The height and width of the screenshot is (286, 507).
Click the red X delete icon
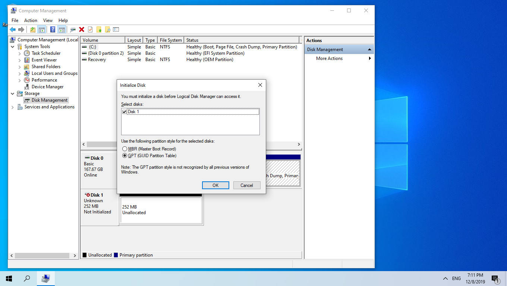coord(82,29)
